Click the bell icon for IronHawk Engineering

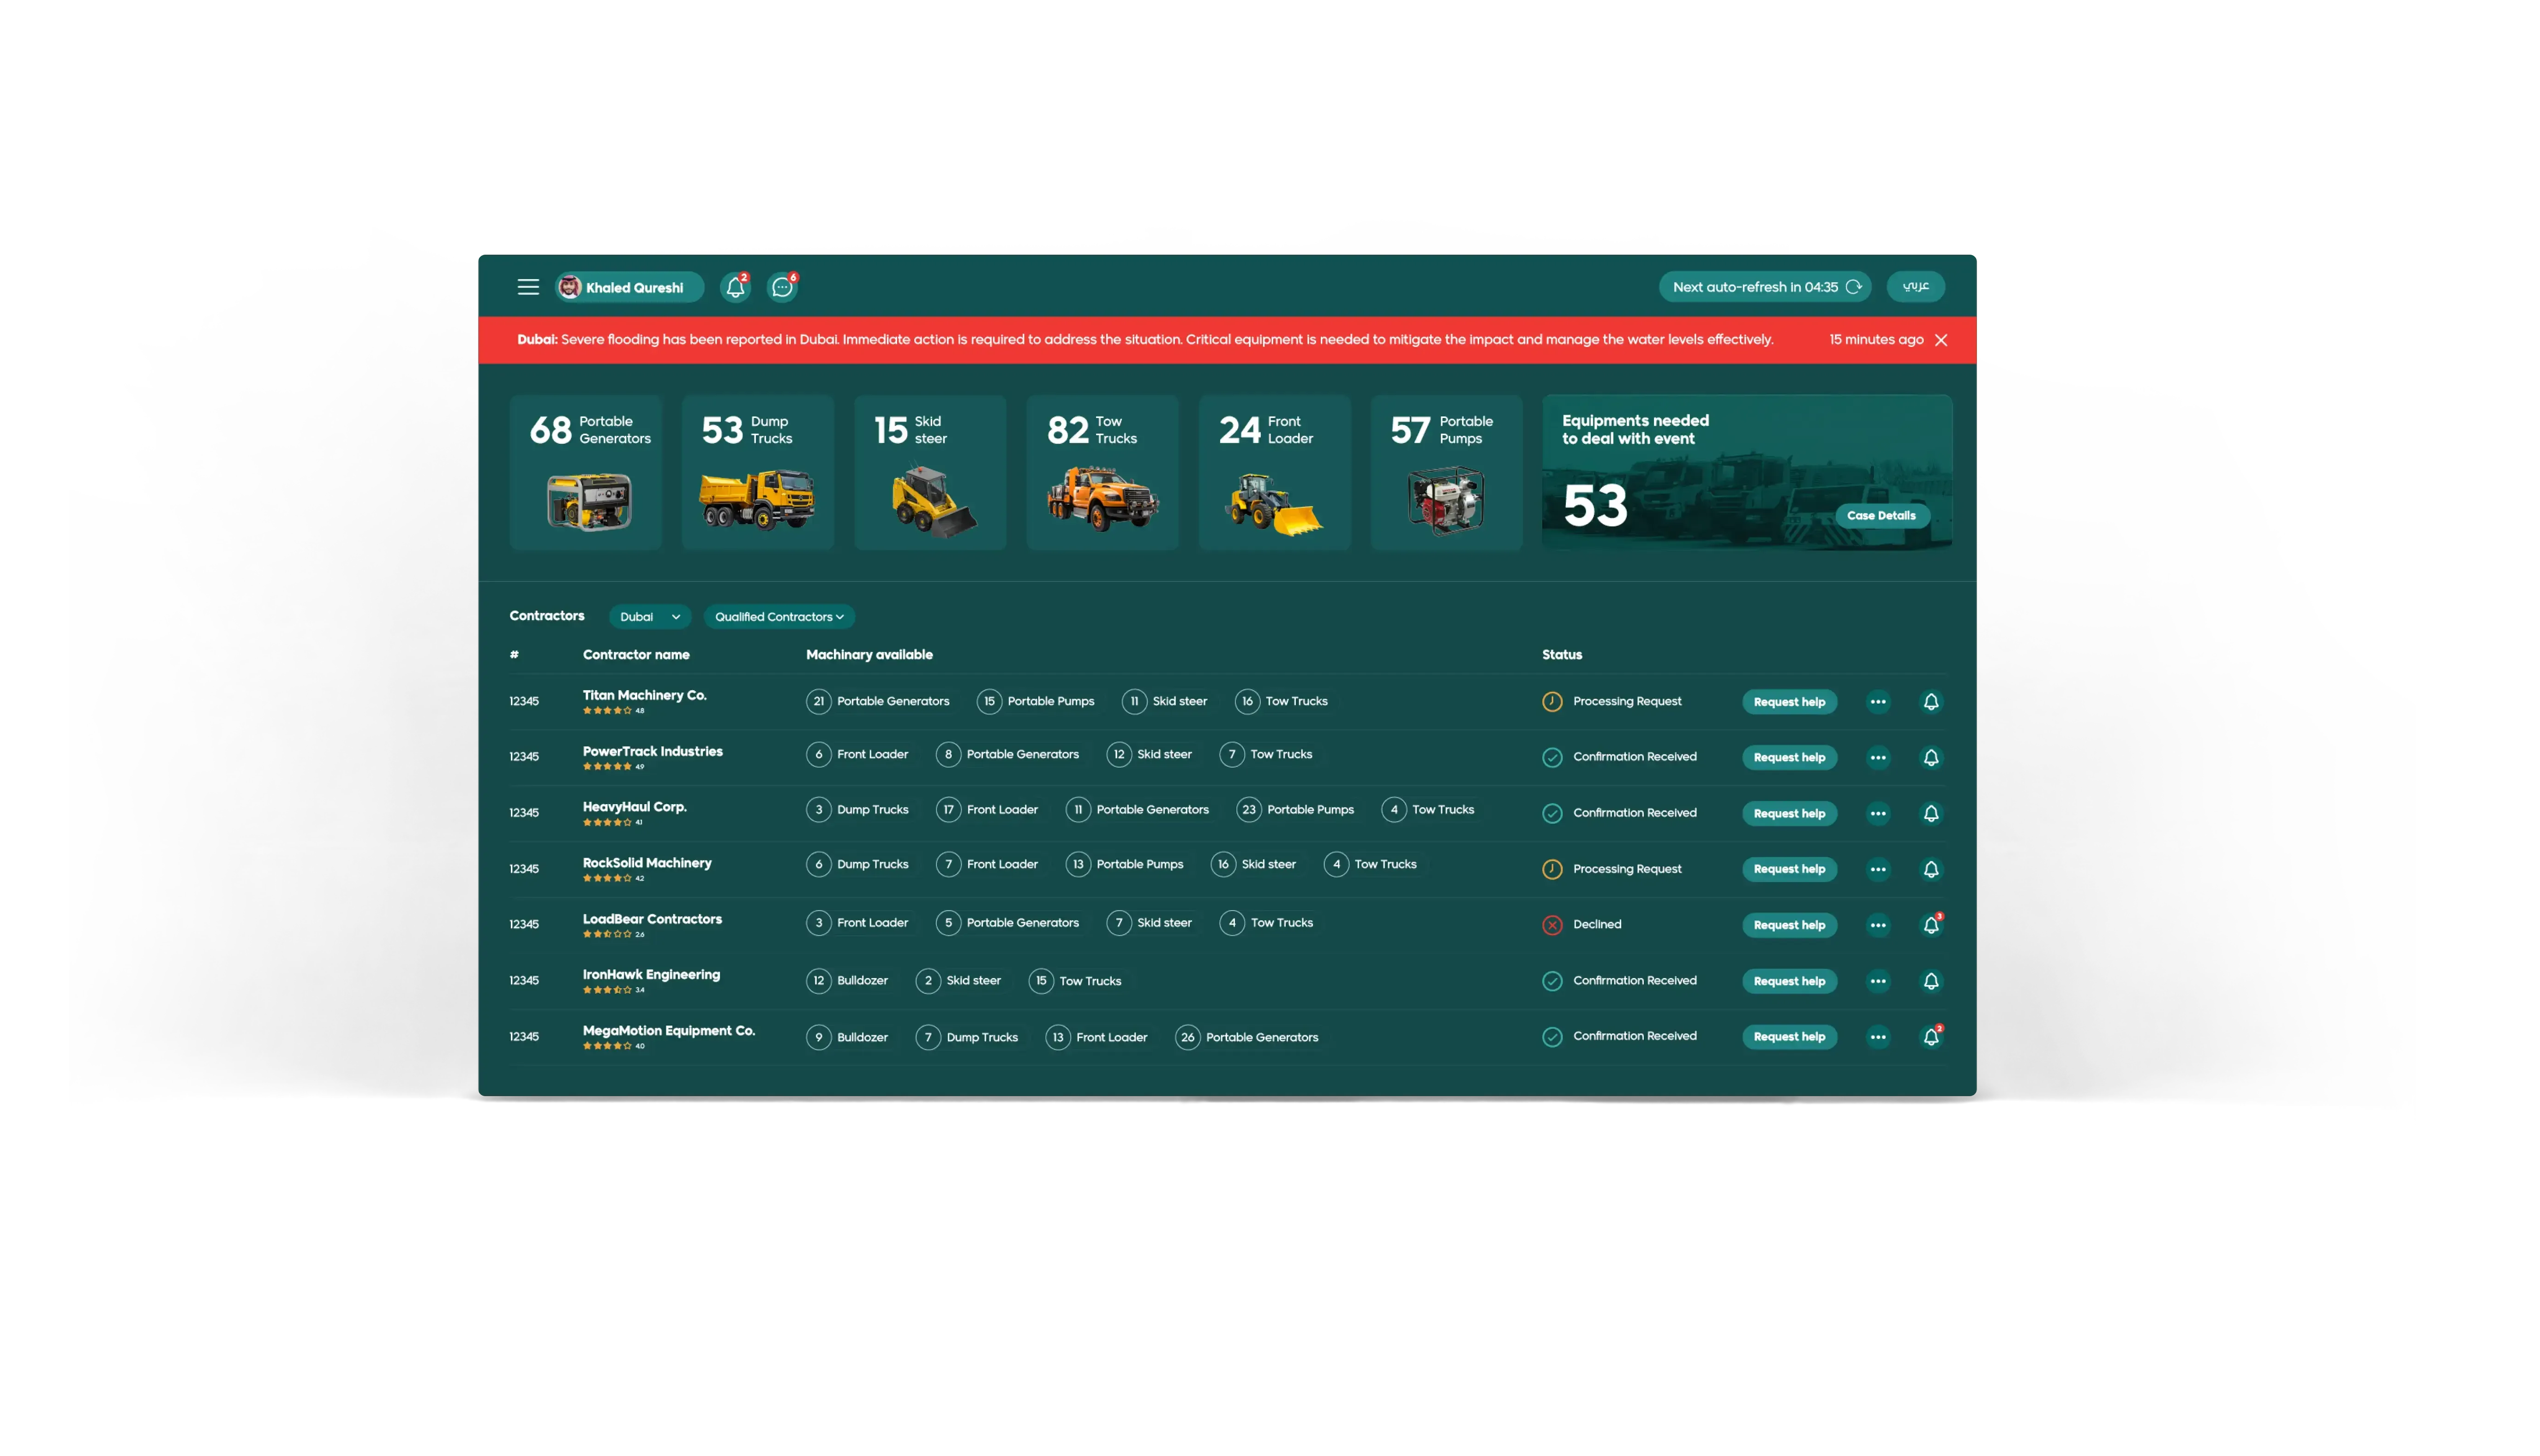click(x=1931, y=981)
